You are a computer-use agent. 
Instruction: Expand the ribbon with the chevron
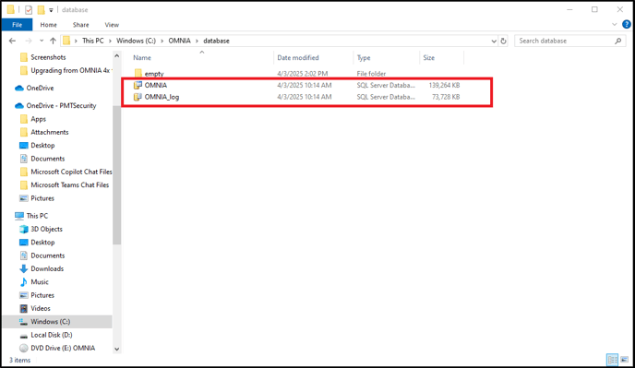[x=615, y=25]
